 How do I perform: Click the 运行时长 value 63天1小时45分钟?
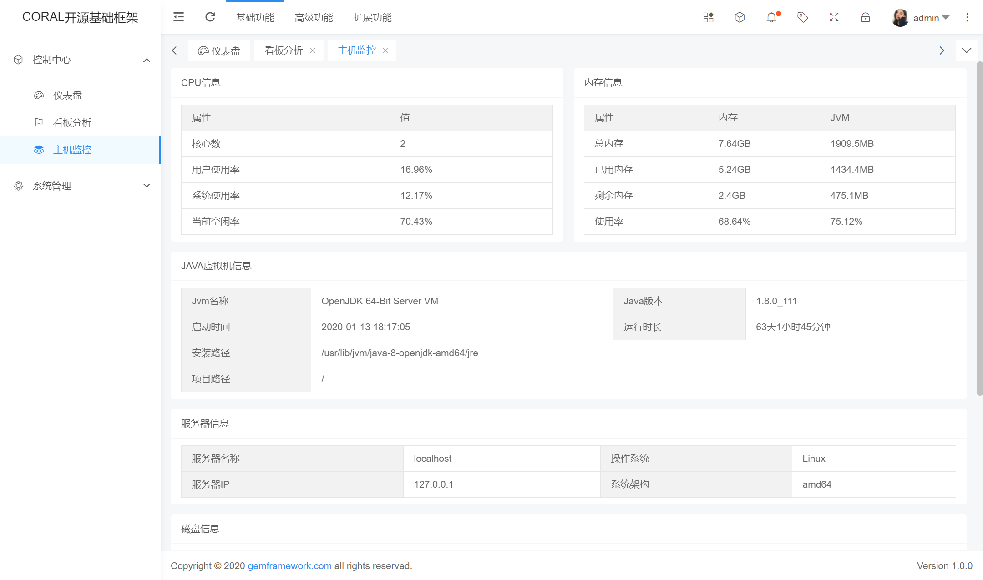pos(793,327)
